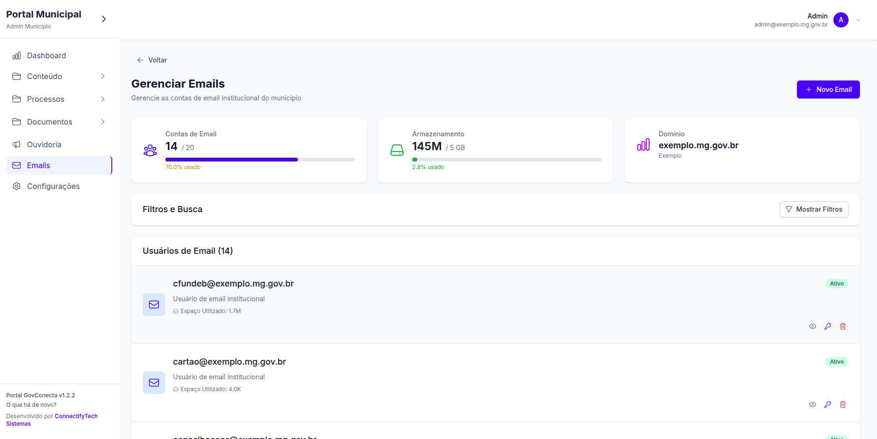Image resolution: width=877 pixels, height=439 pixels.
Task: Show the filters panel
Action: pos(814,209)
